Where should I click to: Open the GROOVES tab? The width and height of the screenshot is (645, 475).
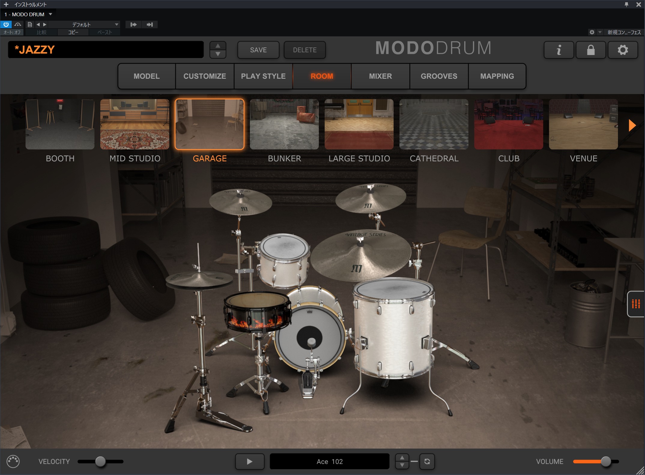439,76
